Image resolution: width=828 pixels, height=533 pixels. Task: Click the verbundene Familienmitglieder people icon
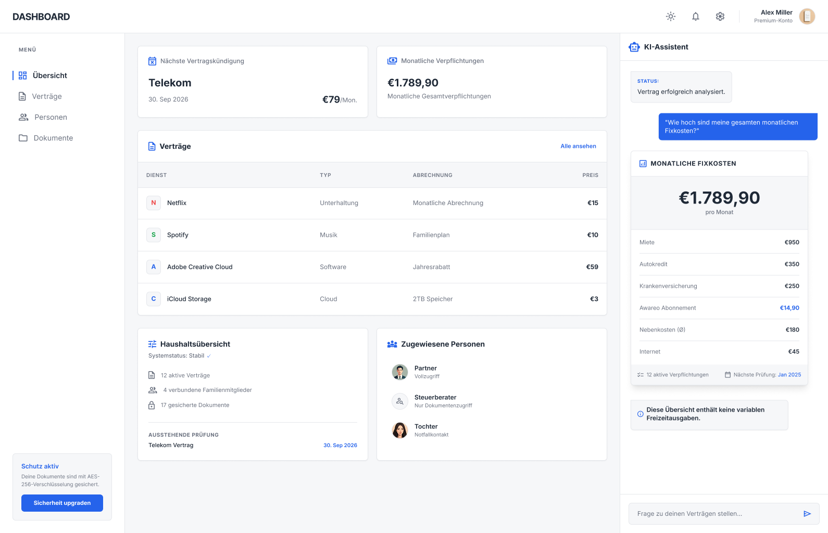[x=153, y=390]
